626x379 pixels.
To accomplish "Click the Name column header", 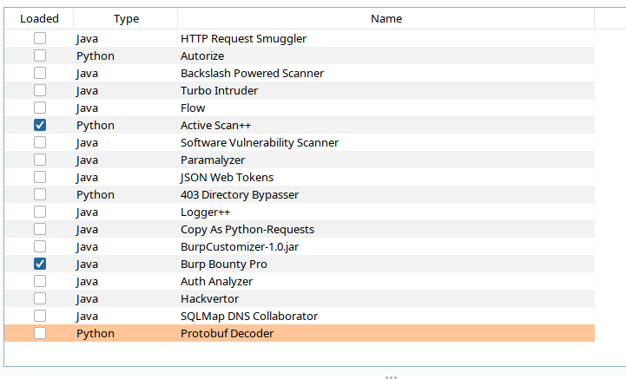I will click(385, 18).
